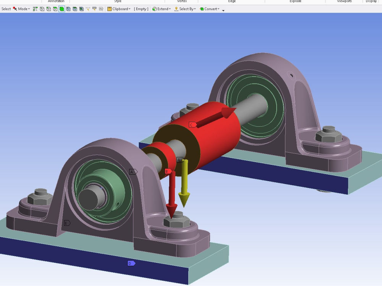The width and height of the screenshot is (382, 286).
Task: Click the red B load tag
Action: point(168,171)
